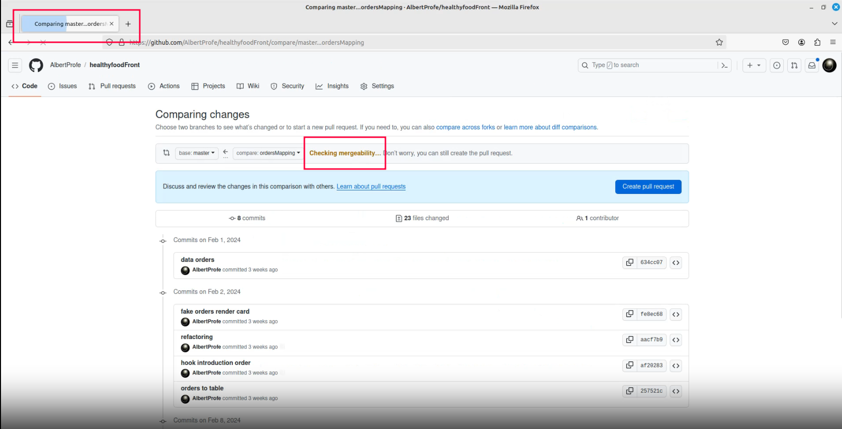Copy full SHA for commit 257521c
The width and height of the screenshot is (842, 429).
630,391
